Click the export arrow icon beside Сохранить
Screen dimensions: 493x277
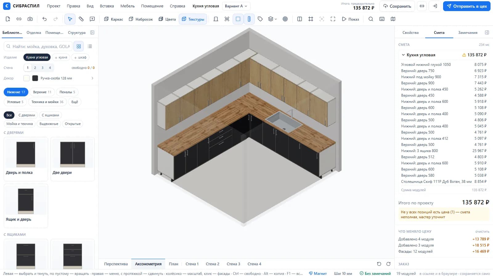click(x=435, y=6)
